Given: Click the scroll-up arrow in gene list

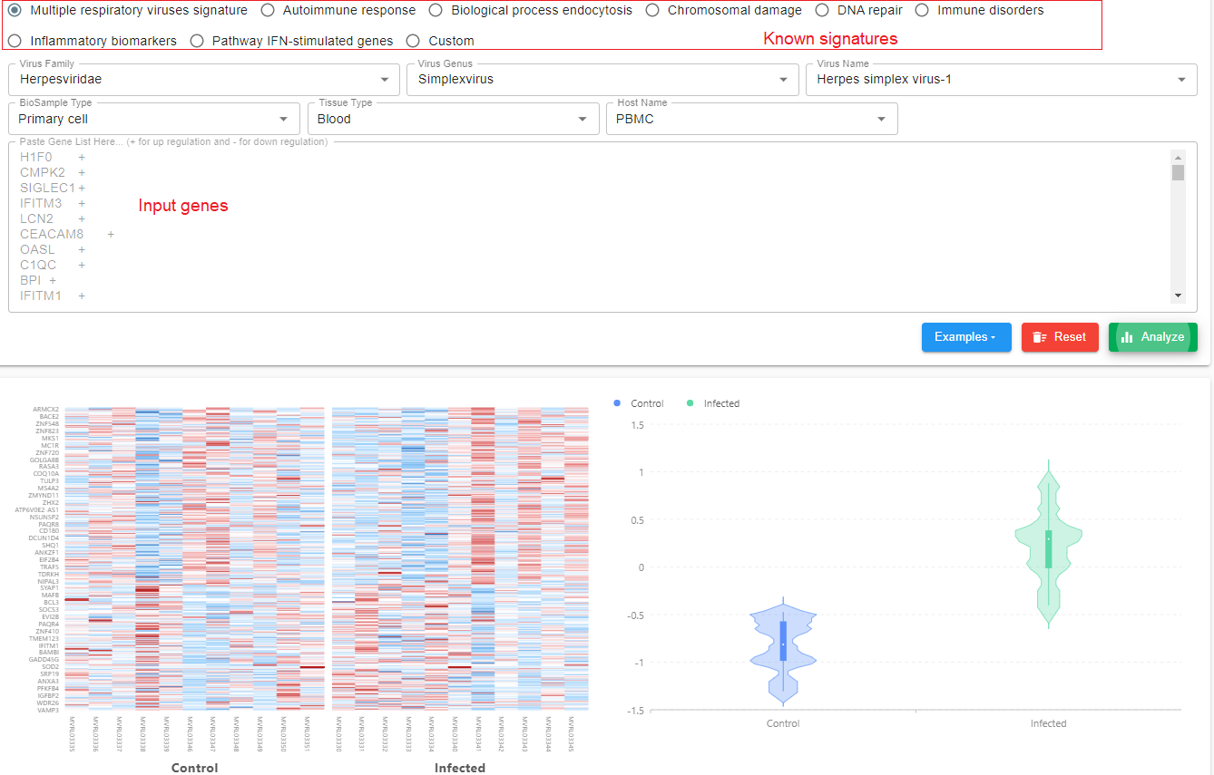Looking at the screenshot, I should coord(1178,156).
